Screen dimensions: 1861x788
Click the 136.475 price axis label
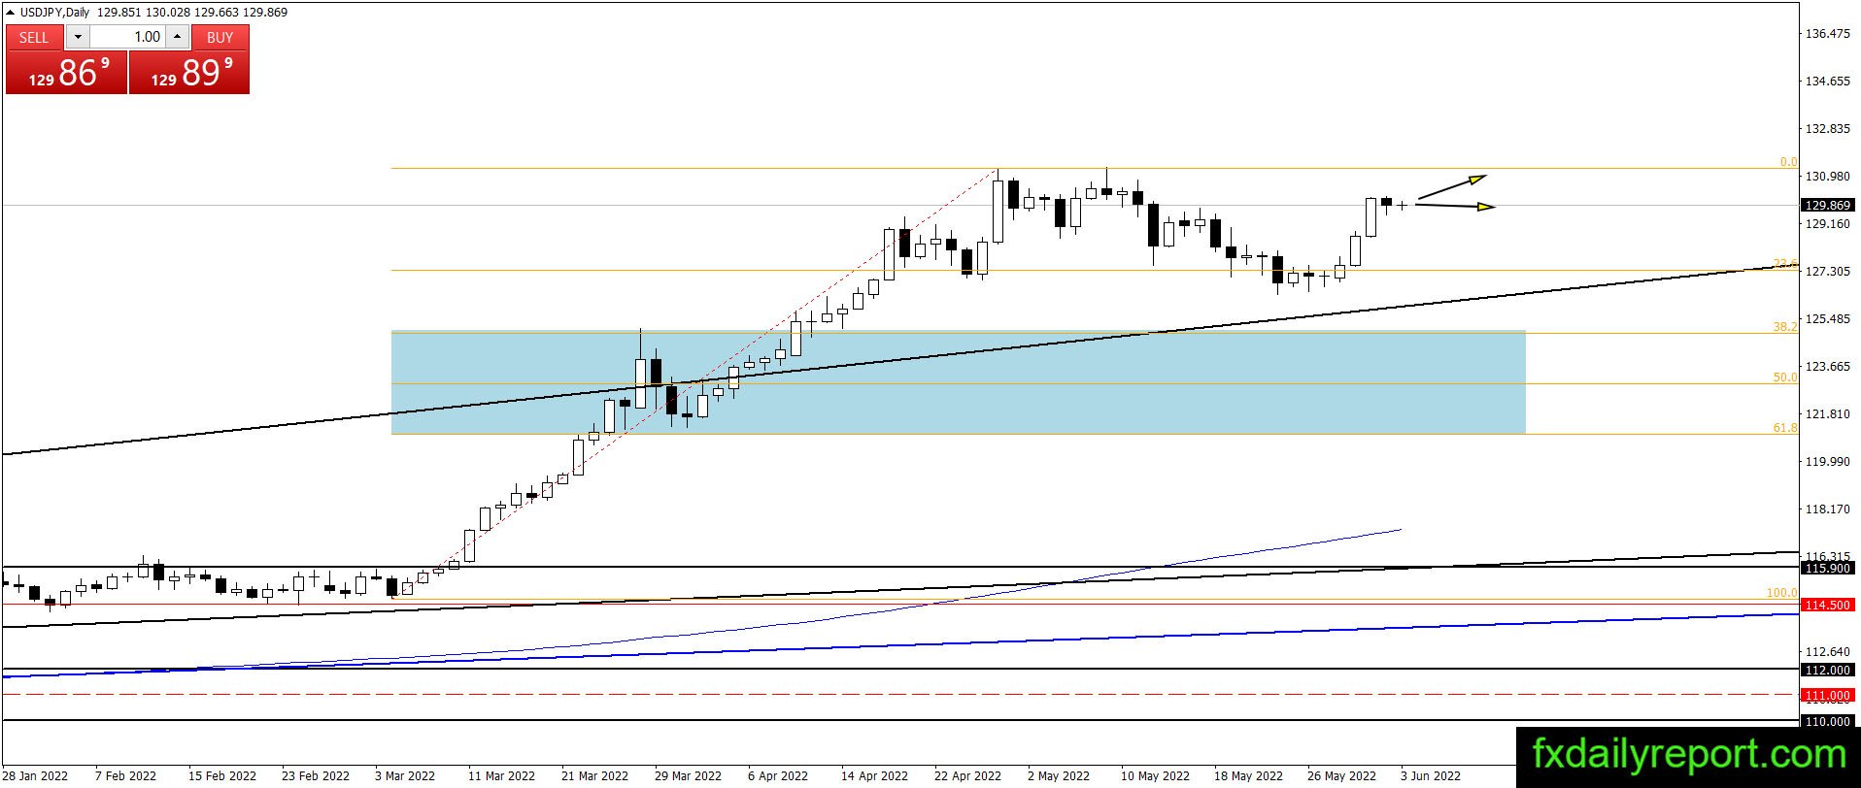click(1827, 34)
